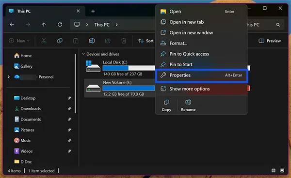The width and height of the screenshot is (291, 178).
Task: Click '140 GB free of 237 GB' text
Action: 123,74
